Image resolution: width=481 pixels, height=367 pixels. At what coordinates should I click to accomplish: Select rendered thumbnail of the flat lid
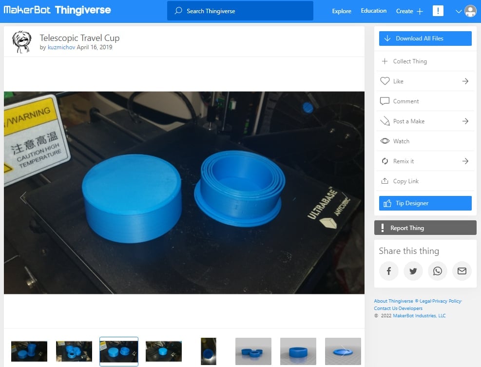click(x=343, y=351)
